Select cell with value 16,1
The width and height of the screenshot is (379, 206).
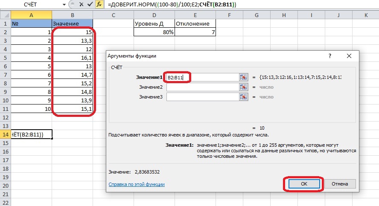72,58
